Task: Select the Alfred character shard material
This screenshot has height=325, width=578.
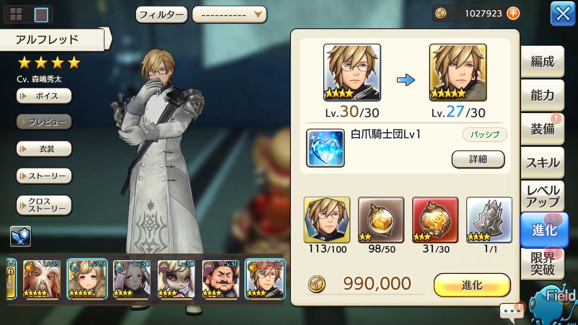Action: [327, 220]
